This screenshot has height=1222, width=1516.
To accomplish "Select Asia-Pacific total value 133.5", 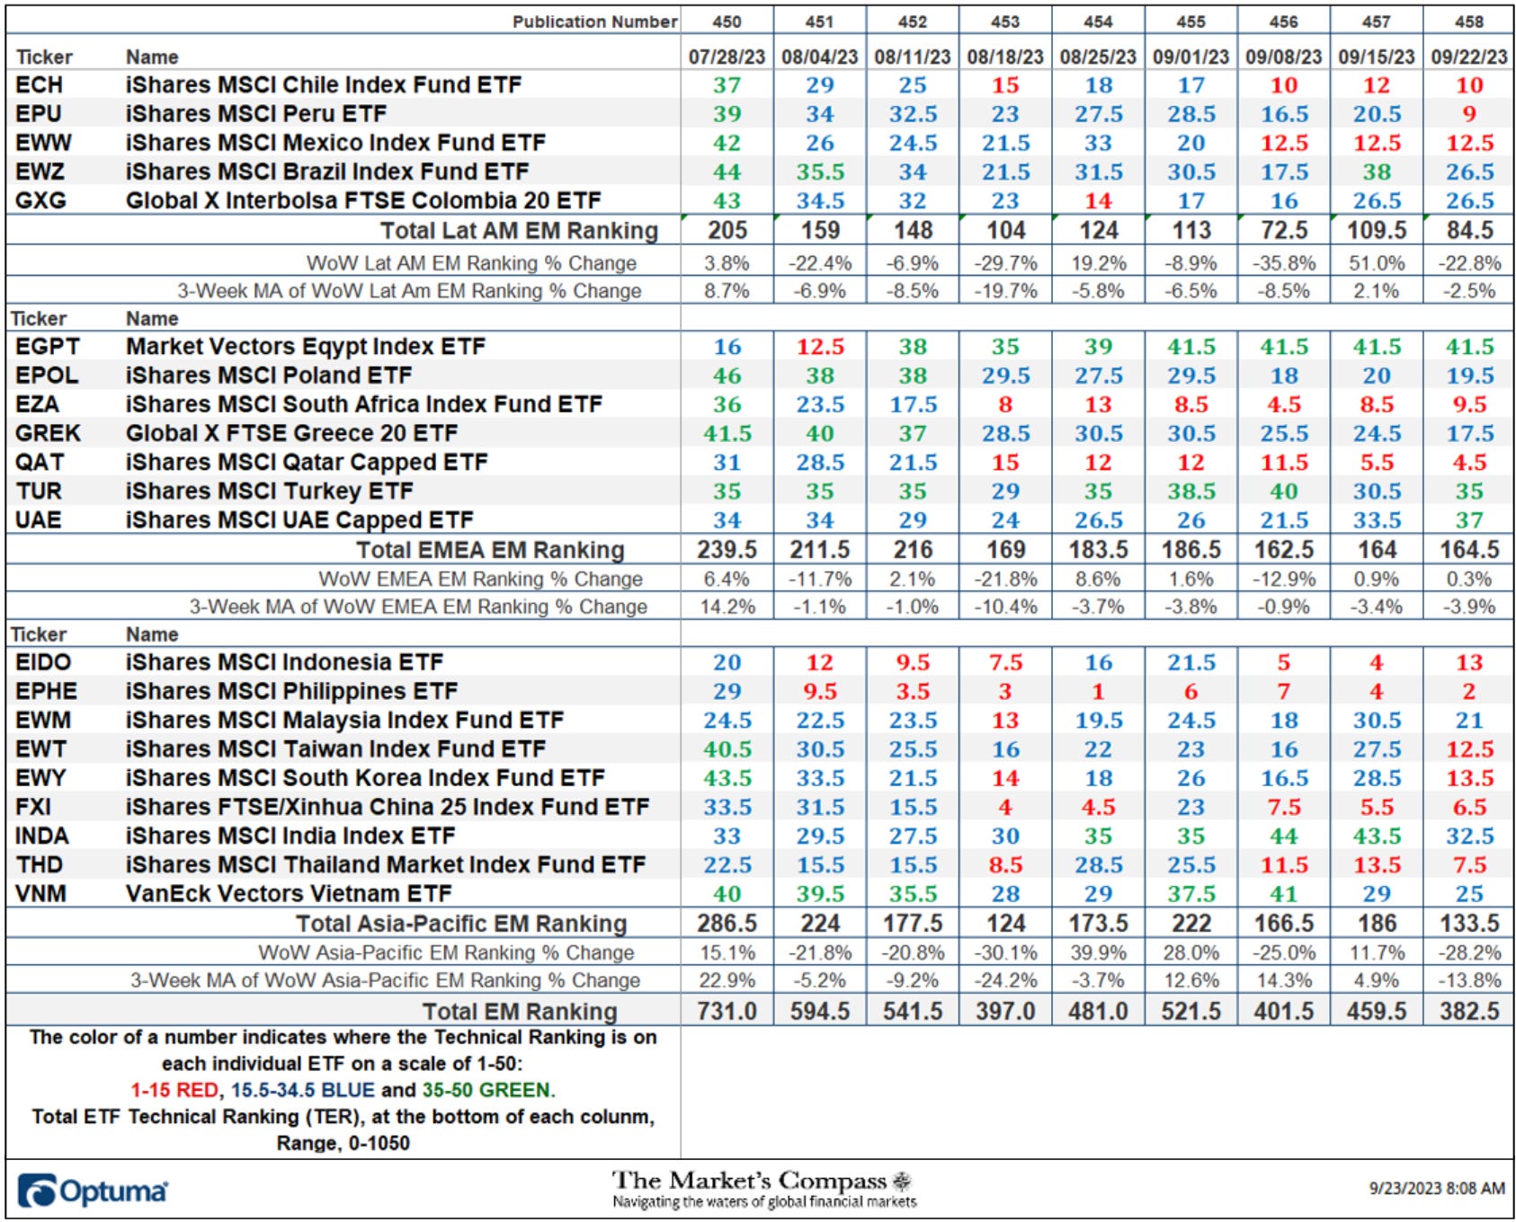I will point(1470,924).
